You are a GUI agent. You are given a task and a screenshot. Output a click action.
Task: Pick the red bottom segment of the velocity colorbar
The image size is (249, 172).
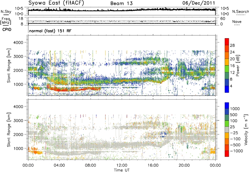(x=227, y=154)
